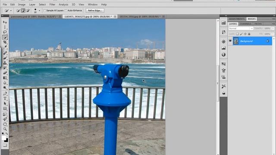Select the Crop tool
The height and width of the screenshot is (155, 276).
[x=5, y=42]
